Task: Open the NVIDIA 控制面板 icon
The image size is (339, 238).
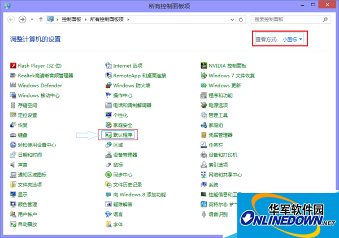Action: coord(204,65)
